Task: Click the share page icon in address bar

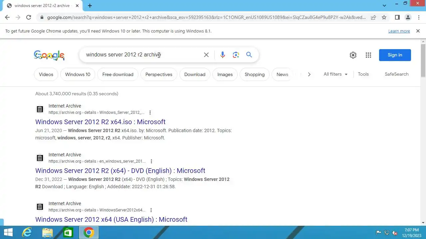Action: point(373,17)
